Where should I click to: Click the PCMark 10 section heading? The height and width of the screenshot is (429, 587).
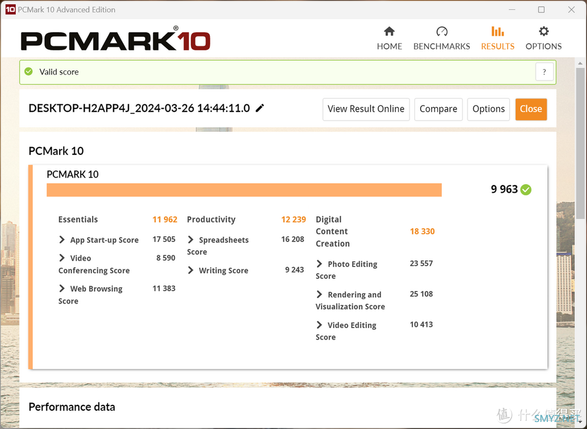coord(56,151)
